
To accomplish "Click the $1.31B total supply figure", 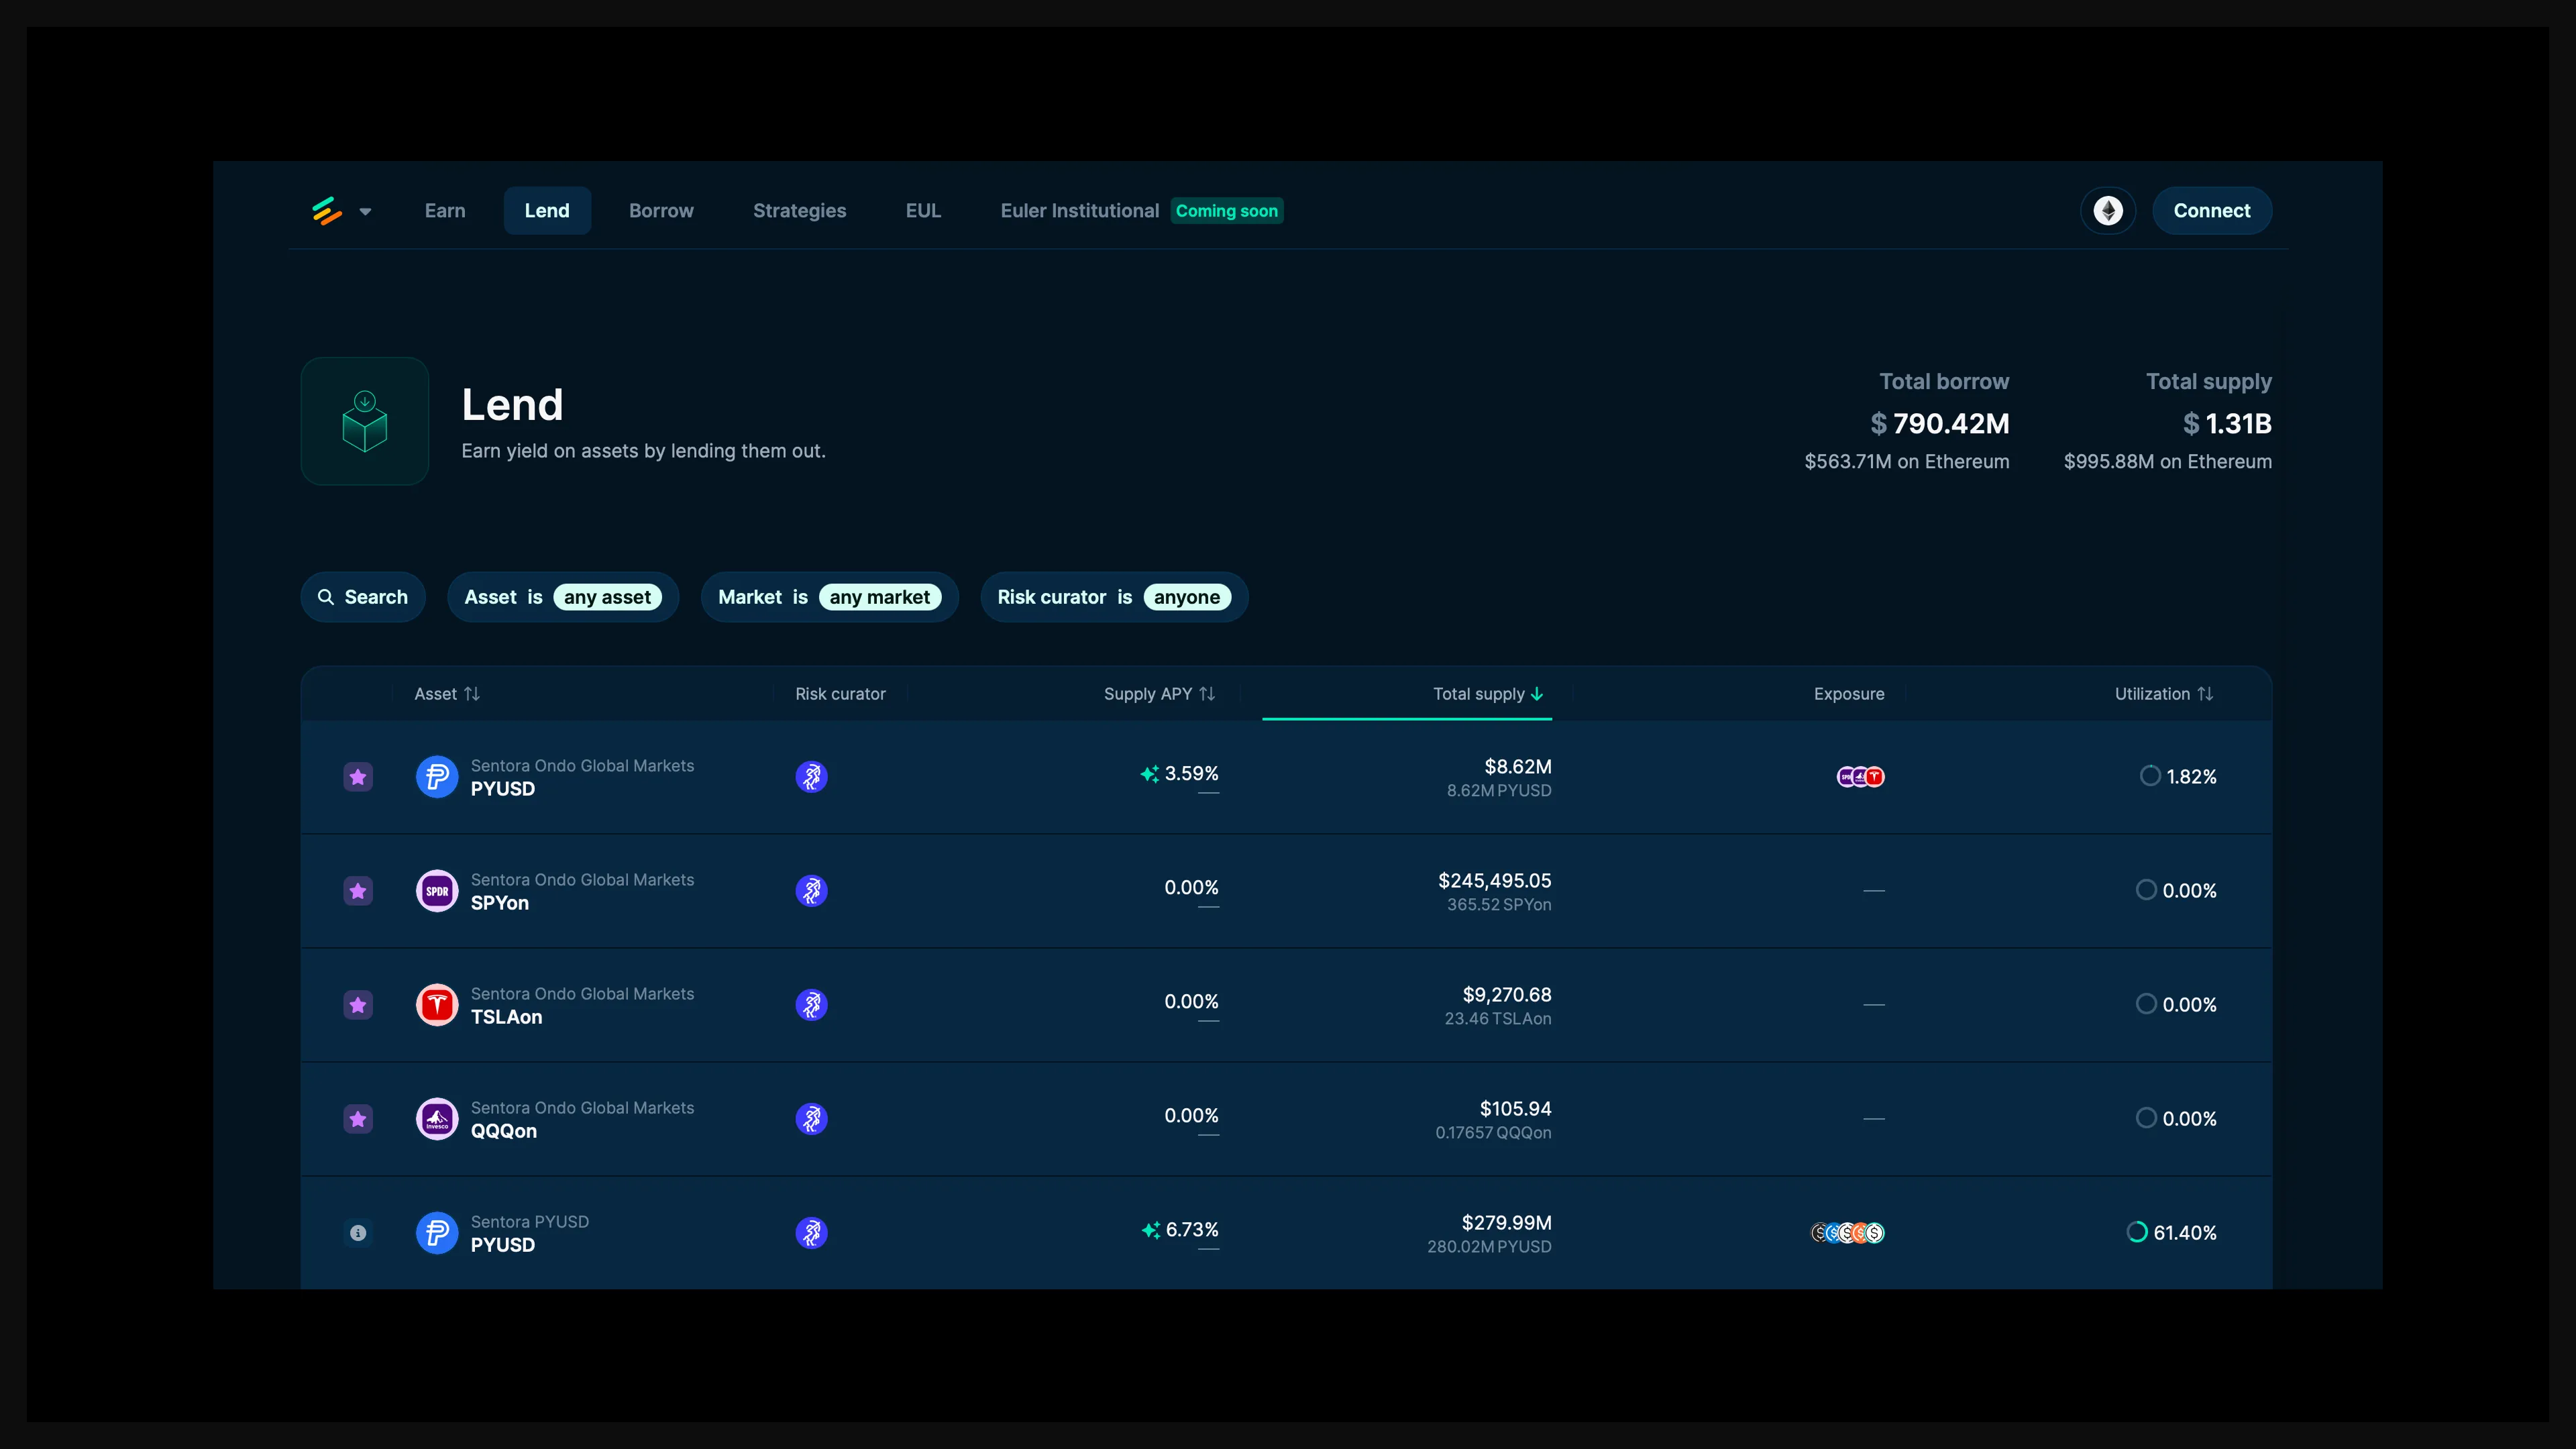I will pos(2227,424).
